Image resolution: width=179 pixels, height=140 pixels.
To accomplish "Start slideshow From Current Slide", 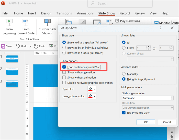I will pyautogui.click(x=26, y=27).
